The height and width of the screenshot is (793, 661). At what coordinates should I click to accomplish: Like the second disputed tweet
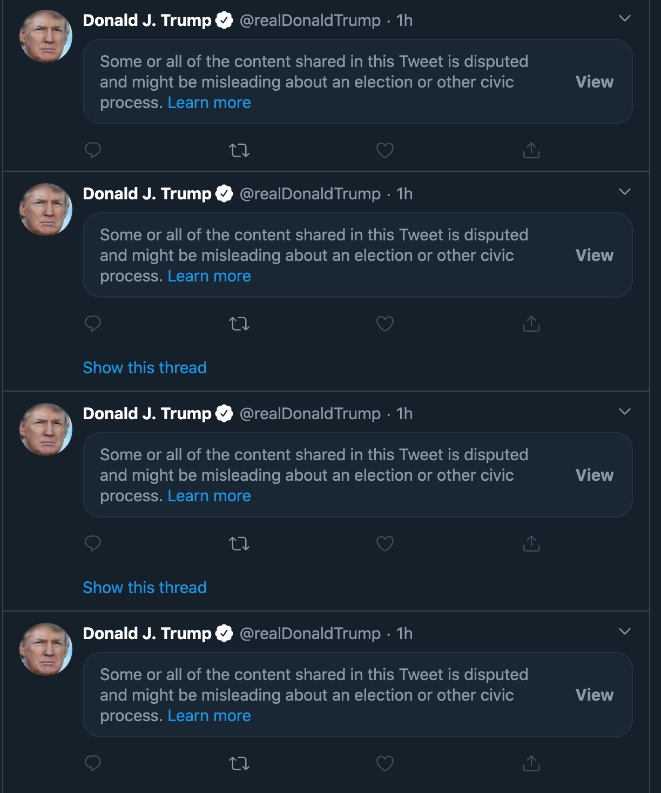click(x=385, y=324)
